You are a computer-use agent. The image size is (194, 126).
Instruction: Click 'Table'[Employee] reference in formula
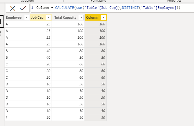tap(159, 8)
